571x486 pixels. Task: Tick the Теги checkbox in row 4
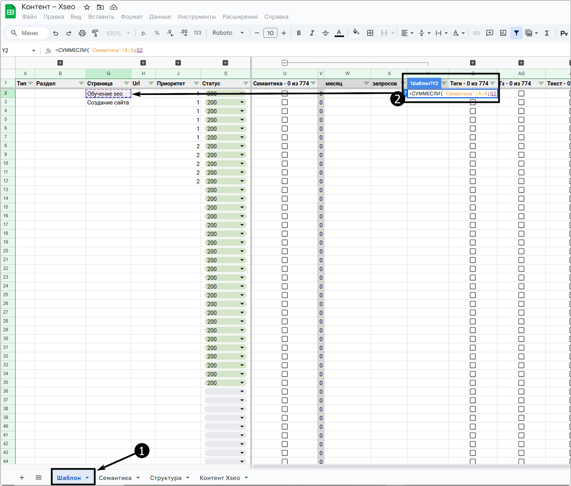(473, 111)
